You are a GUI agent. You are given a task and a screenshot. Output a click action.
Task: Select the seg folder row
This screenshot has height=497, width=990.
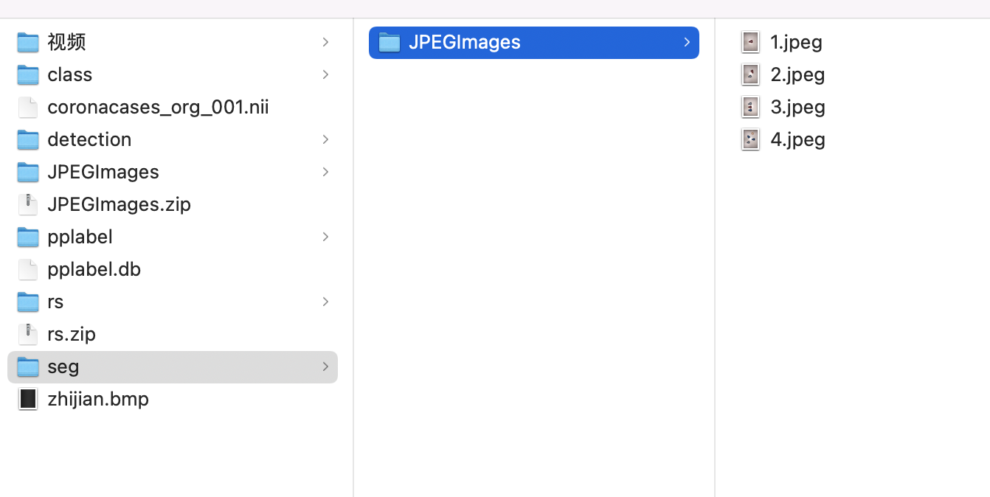pyautogui.click(x=173, y=367)
